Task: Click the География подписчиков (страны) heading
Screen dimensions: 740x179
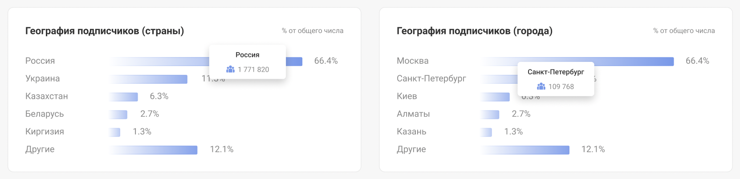Action: coord(105,31)
